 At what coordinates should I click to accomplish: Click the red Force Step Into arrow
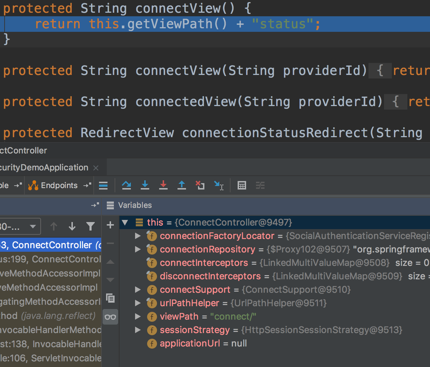[163, 185]
